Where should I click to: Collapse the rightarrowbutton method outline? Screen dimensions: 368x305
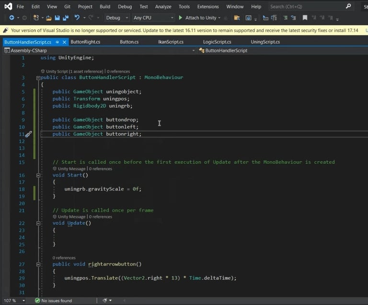38,264
